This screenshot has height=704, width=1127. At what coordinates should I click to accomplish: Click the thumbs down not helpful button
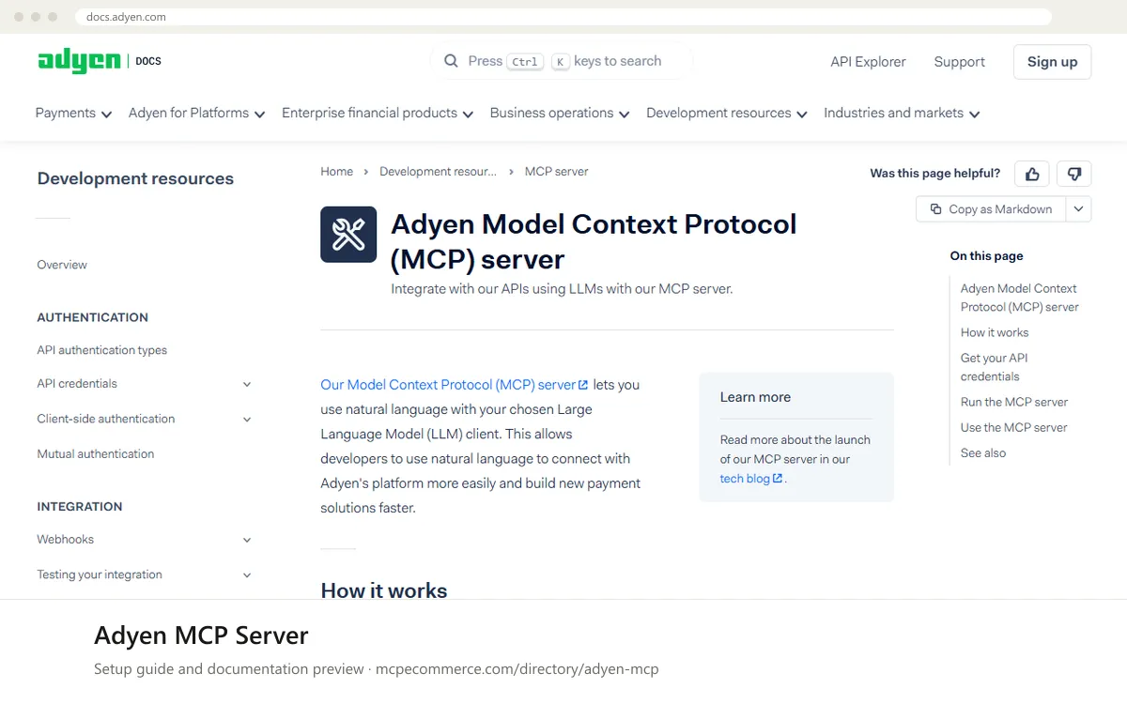[1074, 174]
